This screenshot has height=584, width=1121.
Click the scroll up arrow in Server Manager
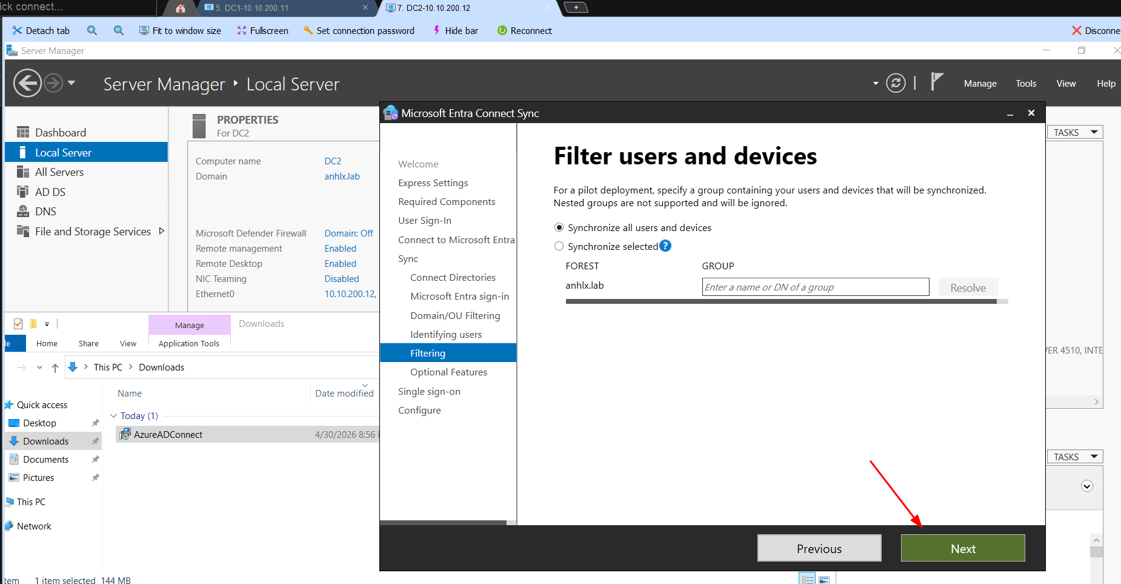click(x=1096, y=540)
